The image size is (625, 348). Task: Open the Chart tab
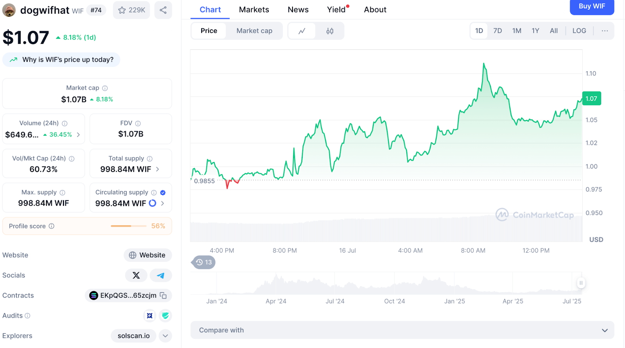[x=210, y=10]
